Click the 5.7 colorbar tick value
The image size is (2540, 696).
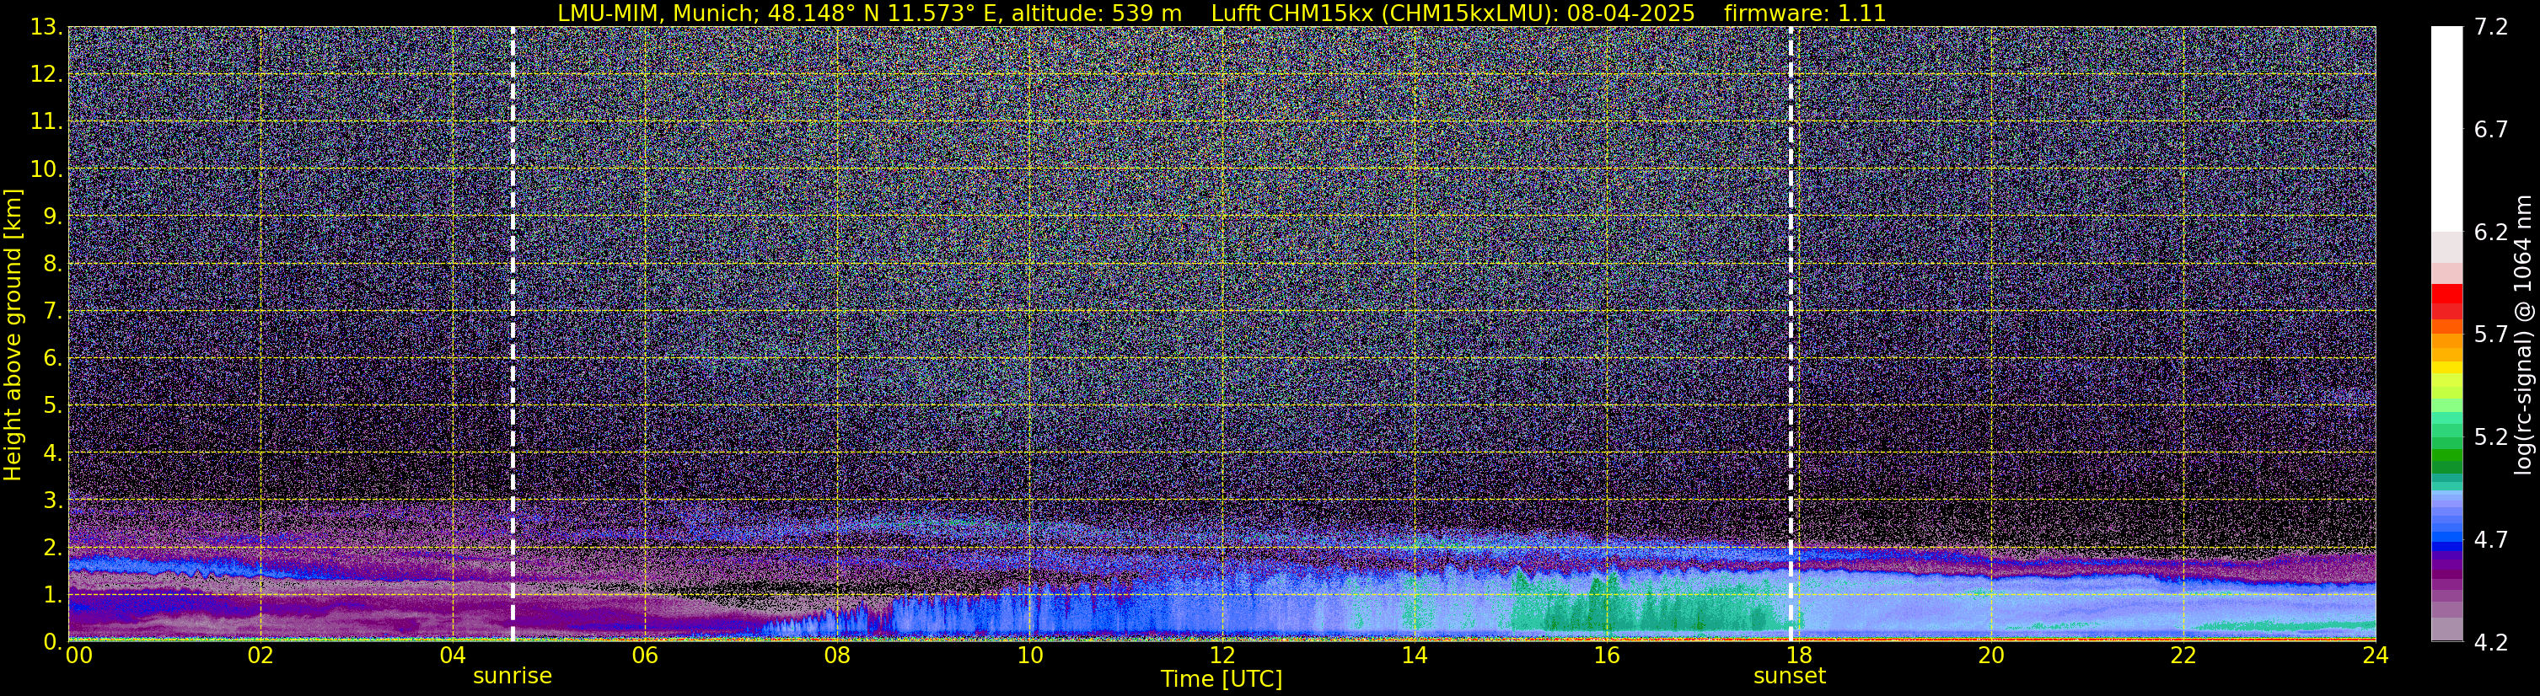2491,335
